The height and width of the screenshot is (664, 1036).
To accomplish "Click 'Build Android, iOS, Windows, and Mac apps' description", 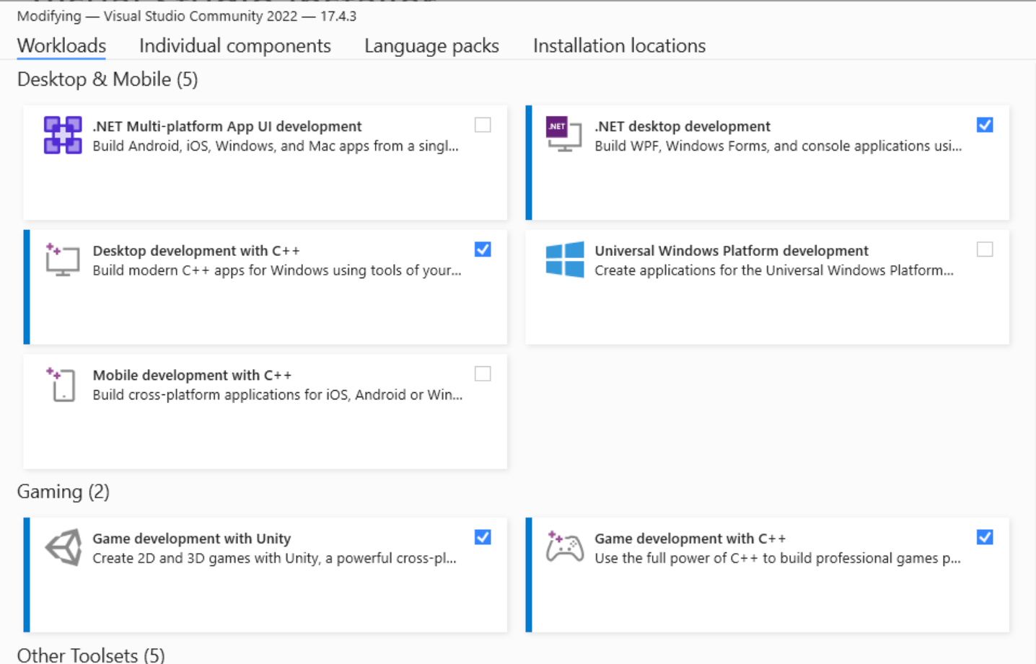I will tap(276, 146).
